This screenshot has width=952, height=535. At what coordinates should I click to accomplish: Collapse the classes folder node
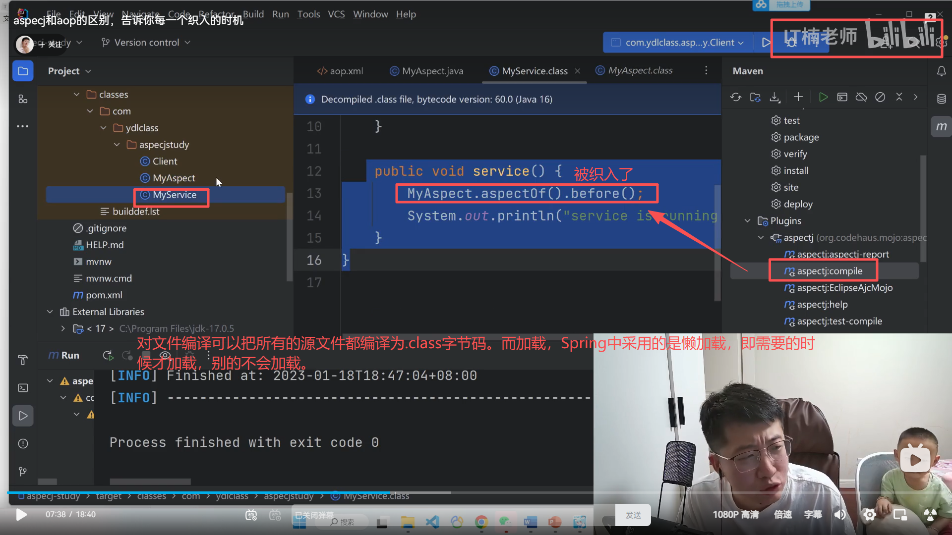[x=76, y=94]
